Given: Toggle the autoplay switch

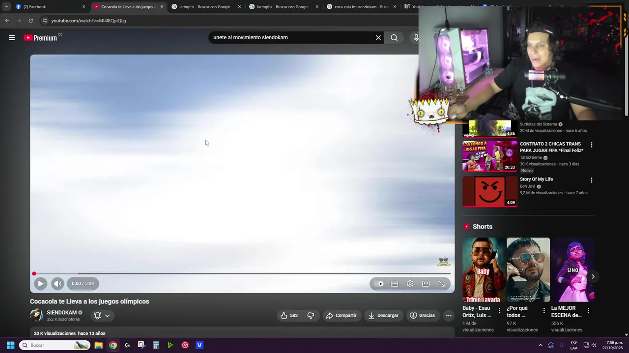Looking at the screenshot, I should (x=378, y=283).
